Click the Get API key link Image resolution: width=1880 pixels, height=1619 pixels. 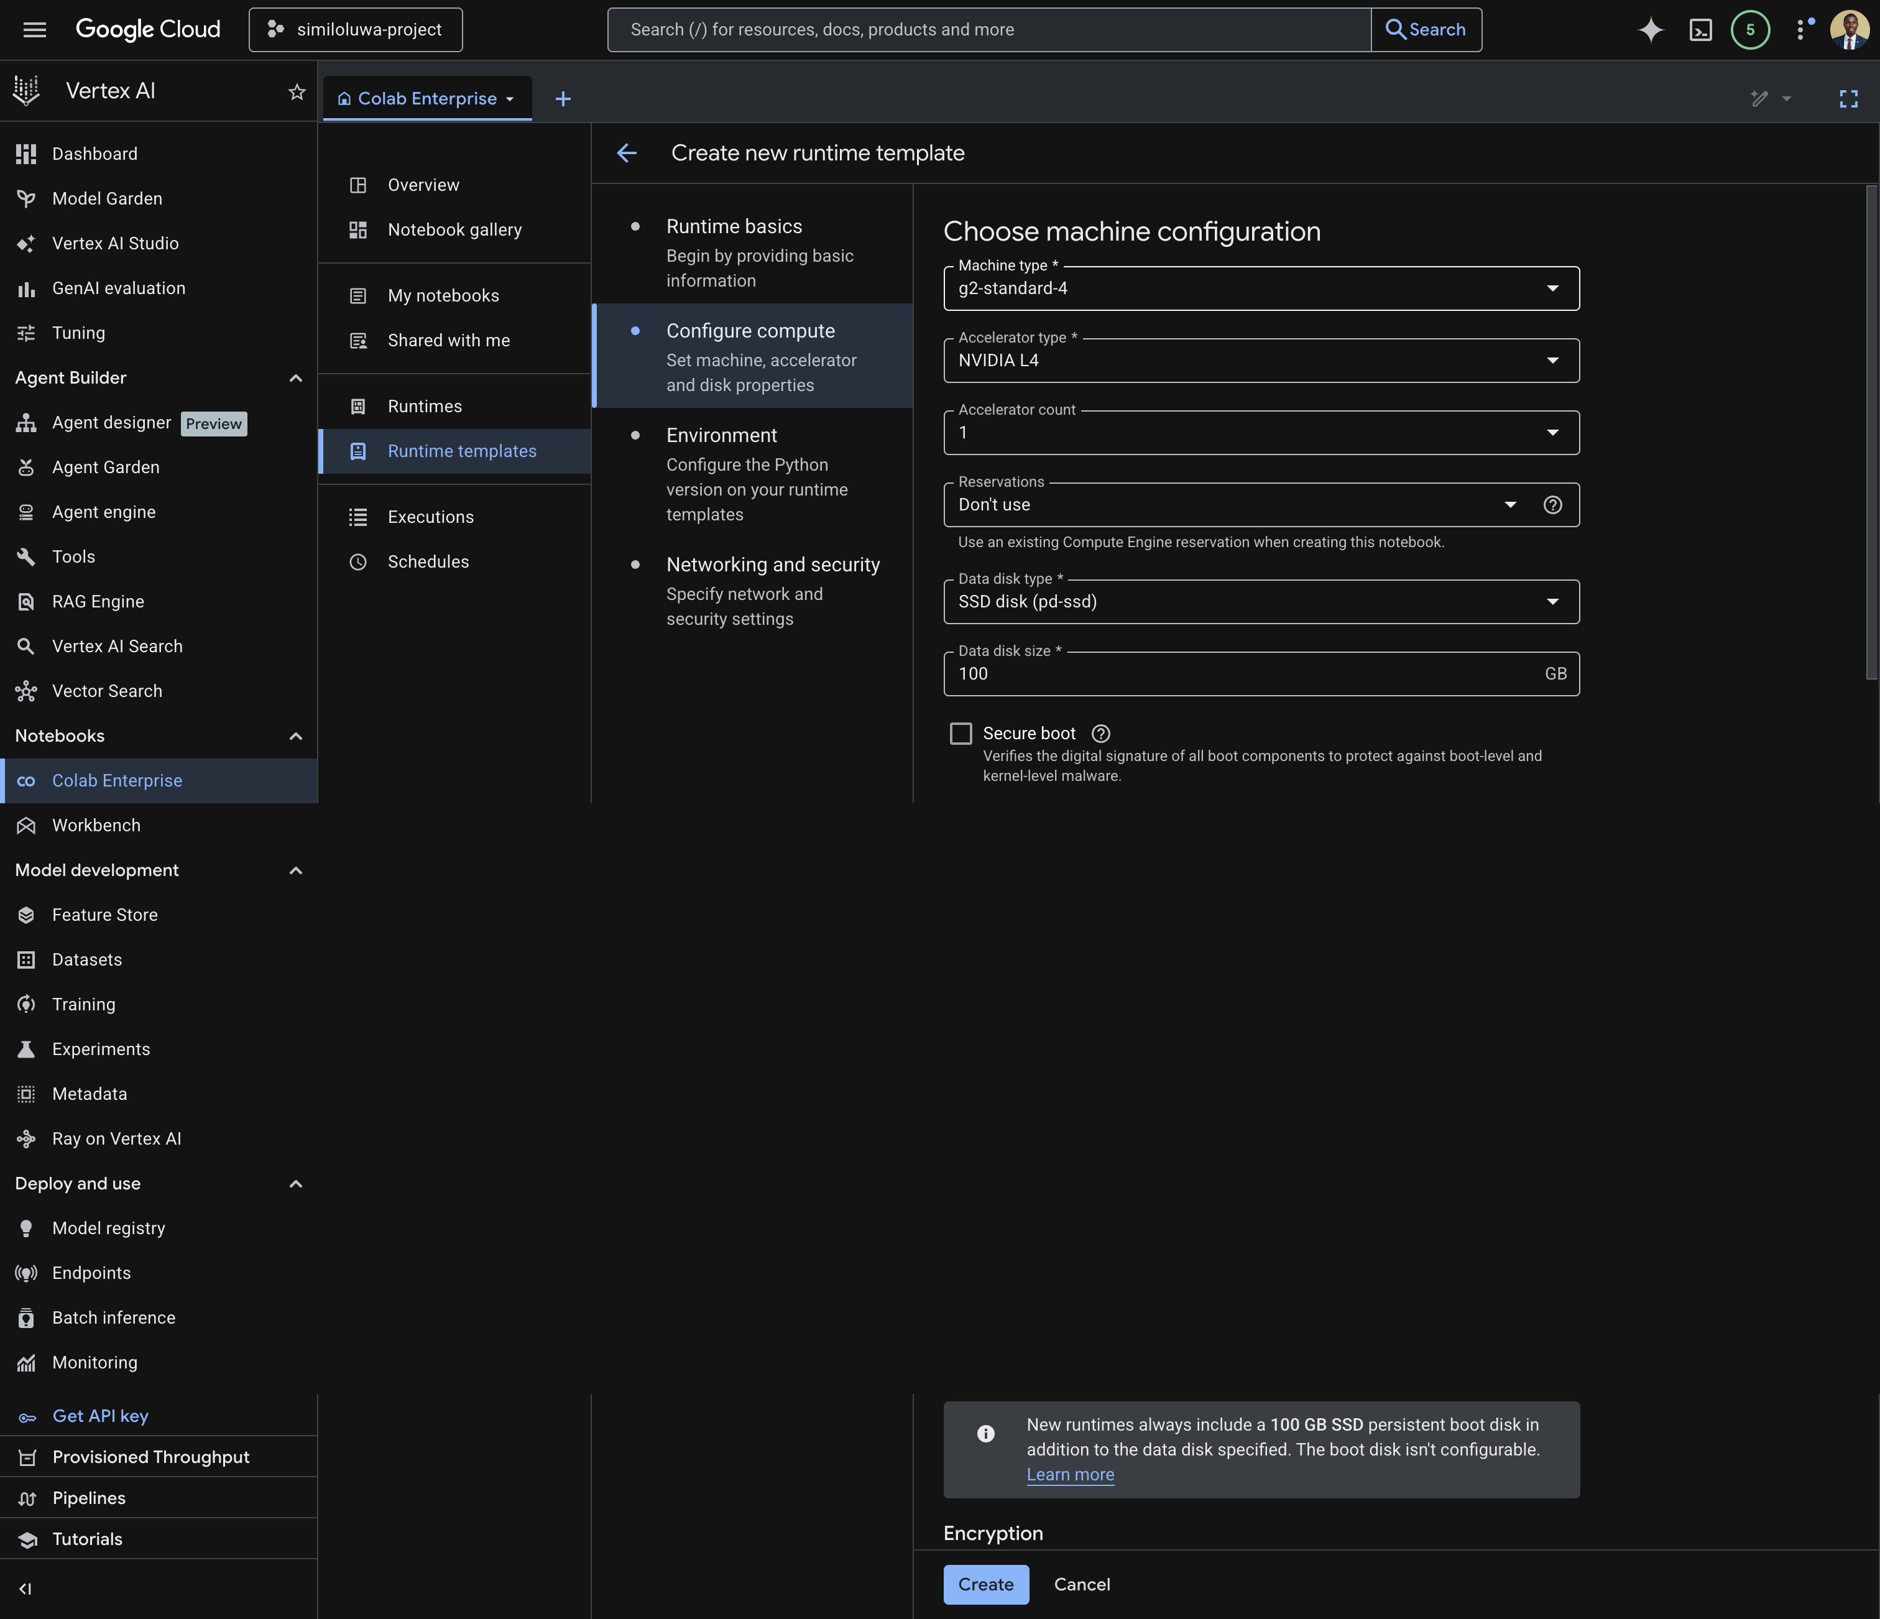click(x=100, y=1416)
